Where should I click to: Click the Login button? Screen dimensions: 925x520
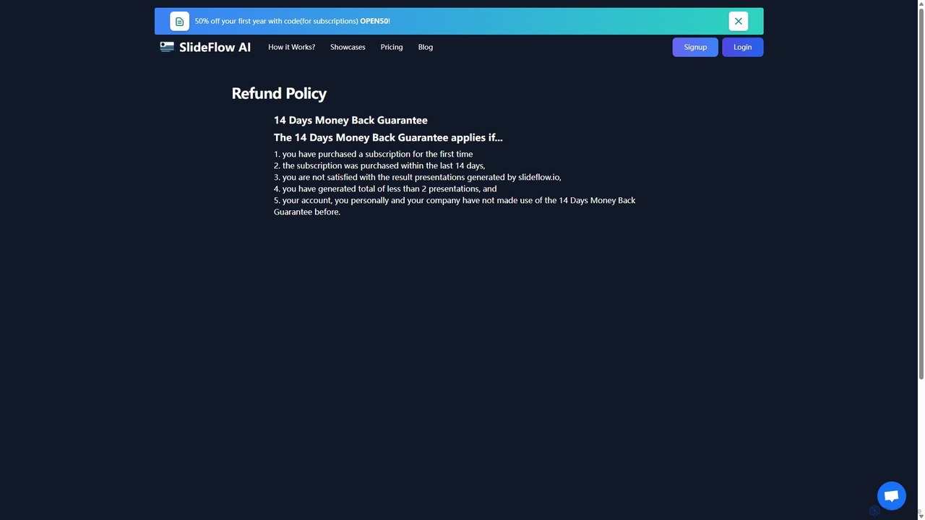(742, 47)
